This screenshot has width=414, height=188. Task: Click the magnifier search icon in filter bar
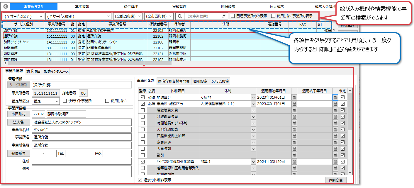(180, 16)
